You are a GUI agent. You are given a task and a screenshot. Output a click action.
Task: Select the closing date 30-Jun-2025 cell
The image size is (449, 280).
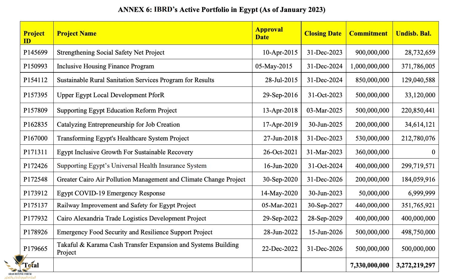click(x=325, y=125)
